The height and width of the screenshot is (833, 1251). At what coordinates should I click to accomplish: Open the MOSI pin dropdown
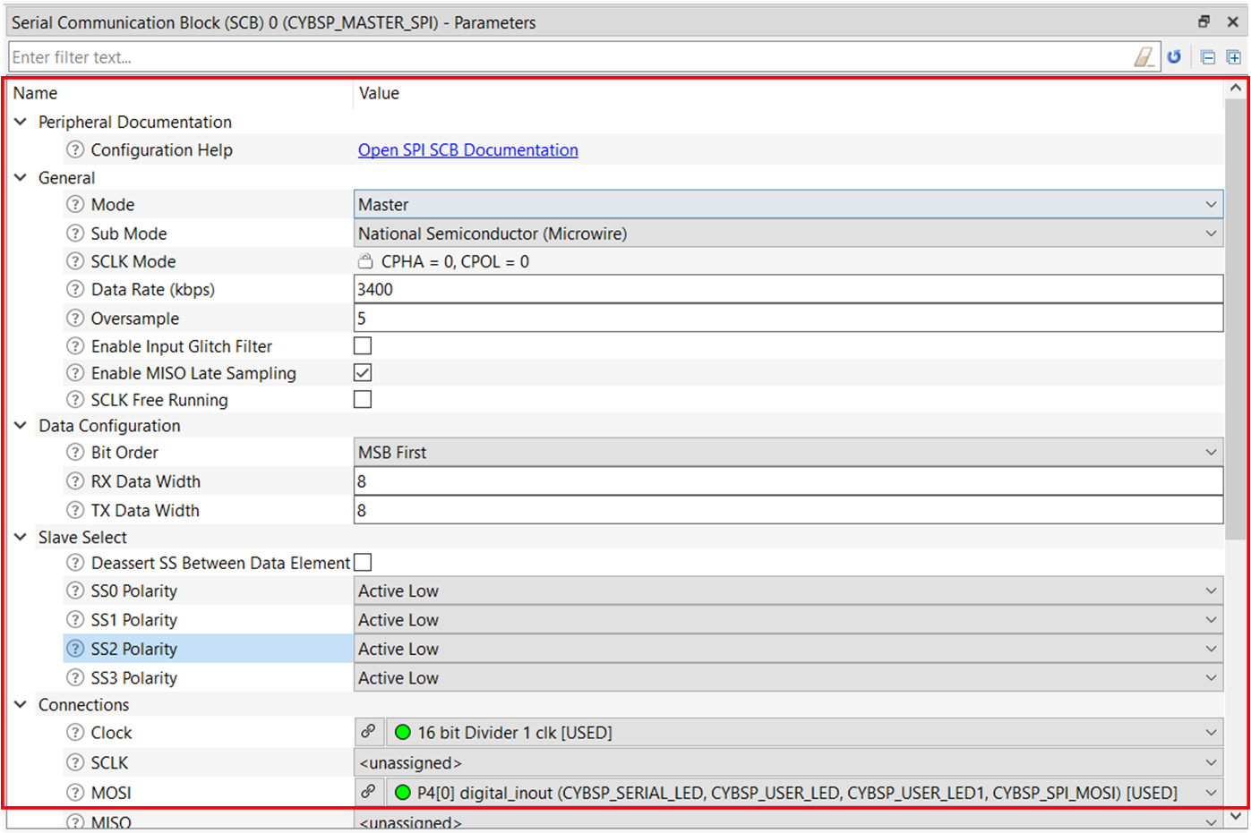(804, 792)
